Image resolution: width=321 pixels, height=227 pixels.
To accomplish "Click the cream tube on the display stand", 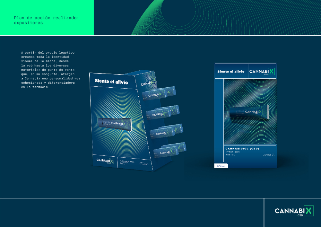I will coord(115,124).
